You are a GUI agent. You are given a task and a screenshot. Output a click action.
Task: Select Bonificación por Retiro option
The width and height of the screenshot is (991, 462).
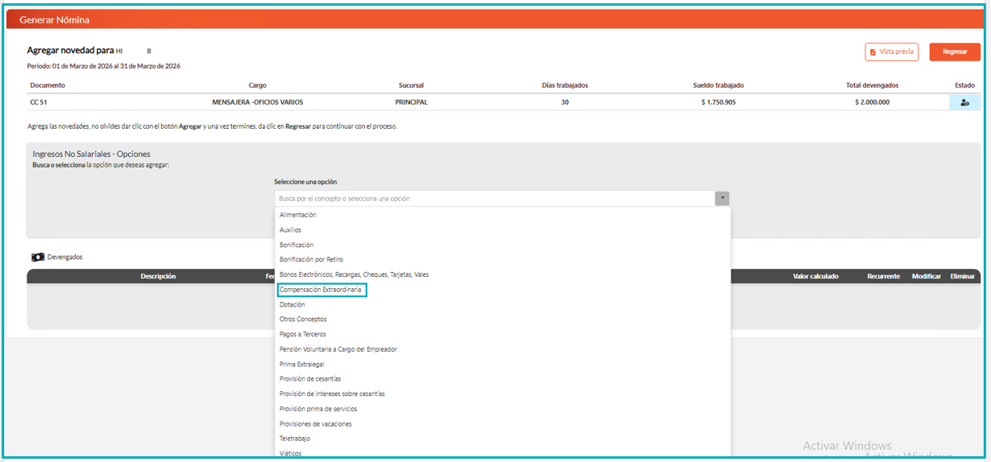coord(311,259)
